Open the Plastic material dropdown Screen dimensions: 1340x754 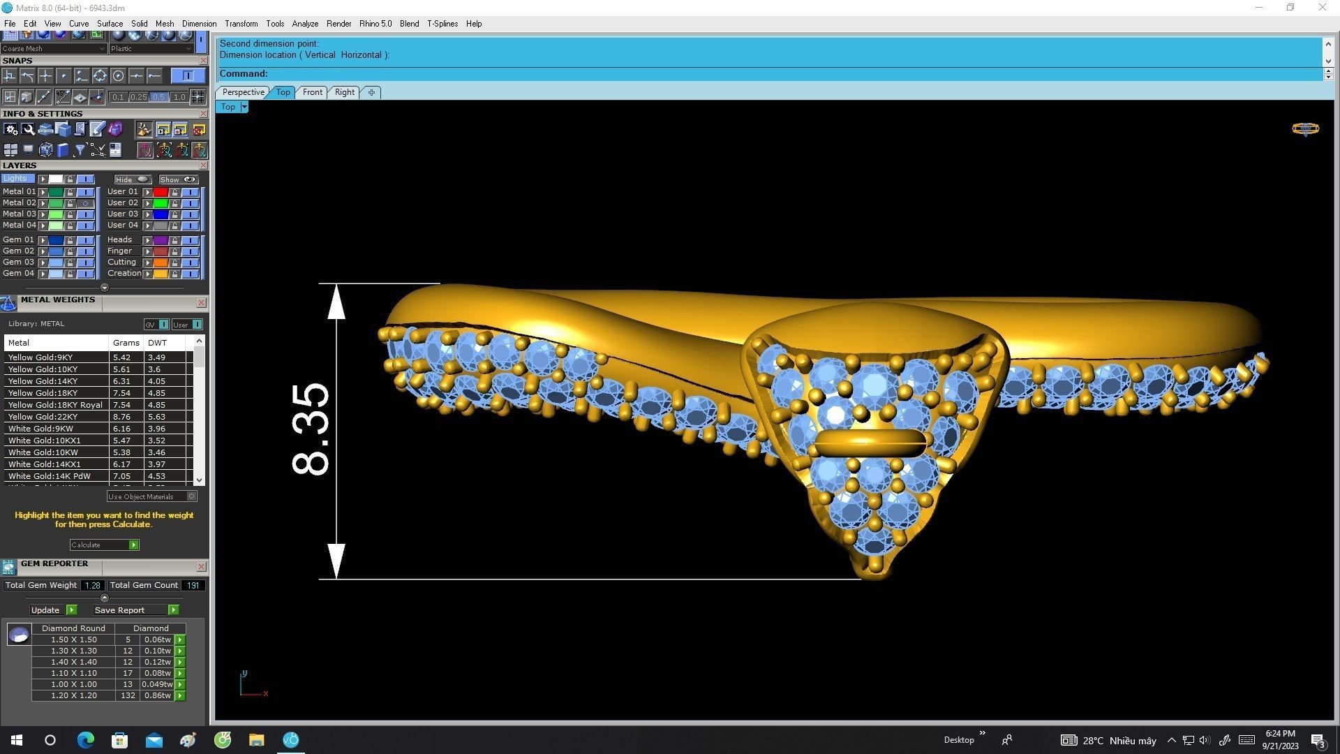pos(151,49)
